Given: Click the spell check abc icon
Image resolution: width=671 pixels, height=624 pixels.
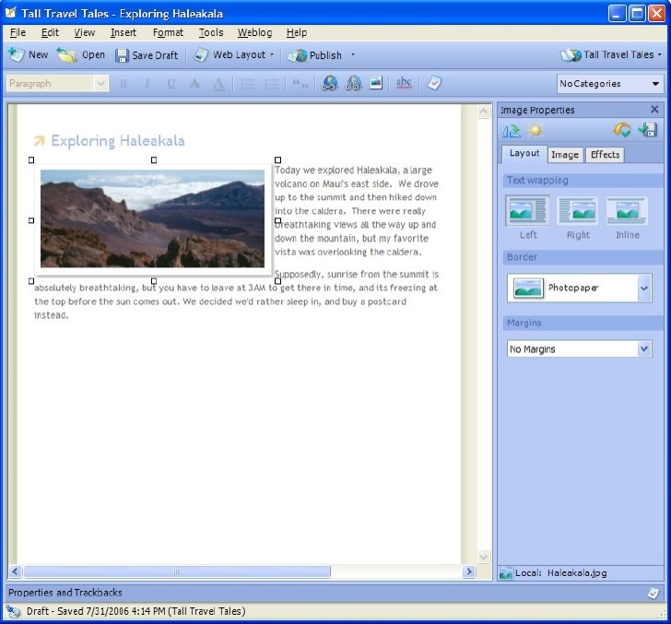Looking at the screenshot, I should [x=404, y=83].
